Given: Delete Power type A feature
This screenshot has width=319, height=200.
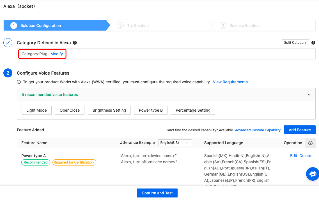Looking at the screenshot, I should 305,156.
